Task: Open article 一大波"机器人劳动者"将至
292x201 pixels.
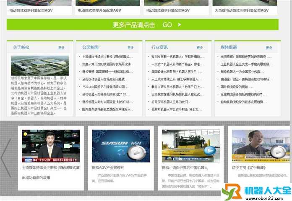Action: point(177,64)
